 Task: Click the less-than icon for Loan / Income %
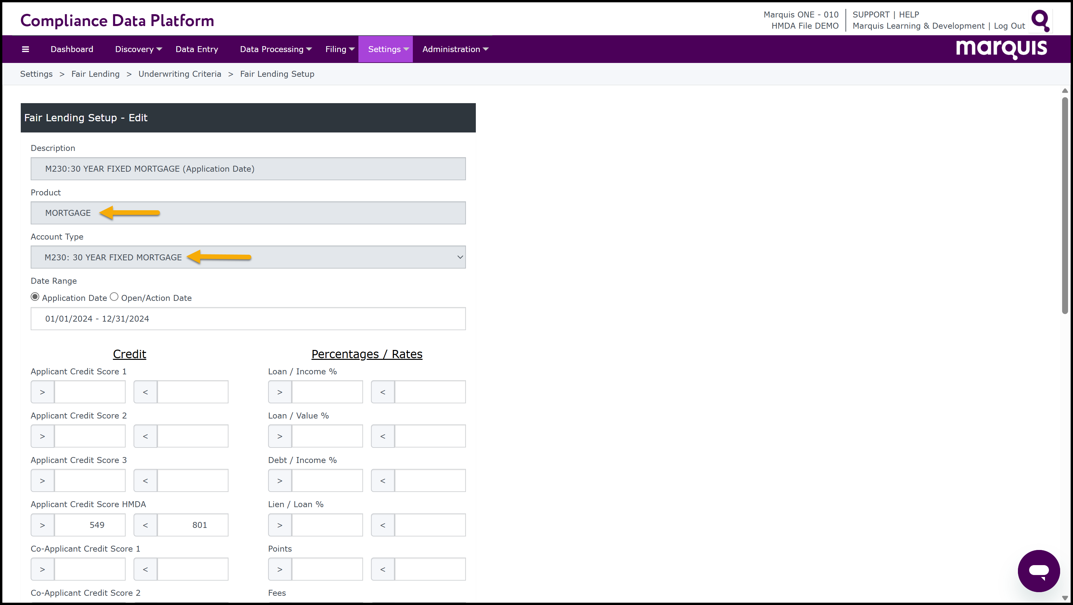(x=383, y=392)
